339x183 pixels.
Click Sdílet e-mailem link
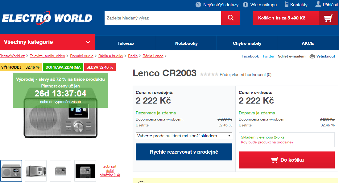coord(292,56)
